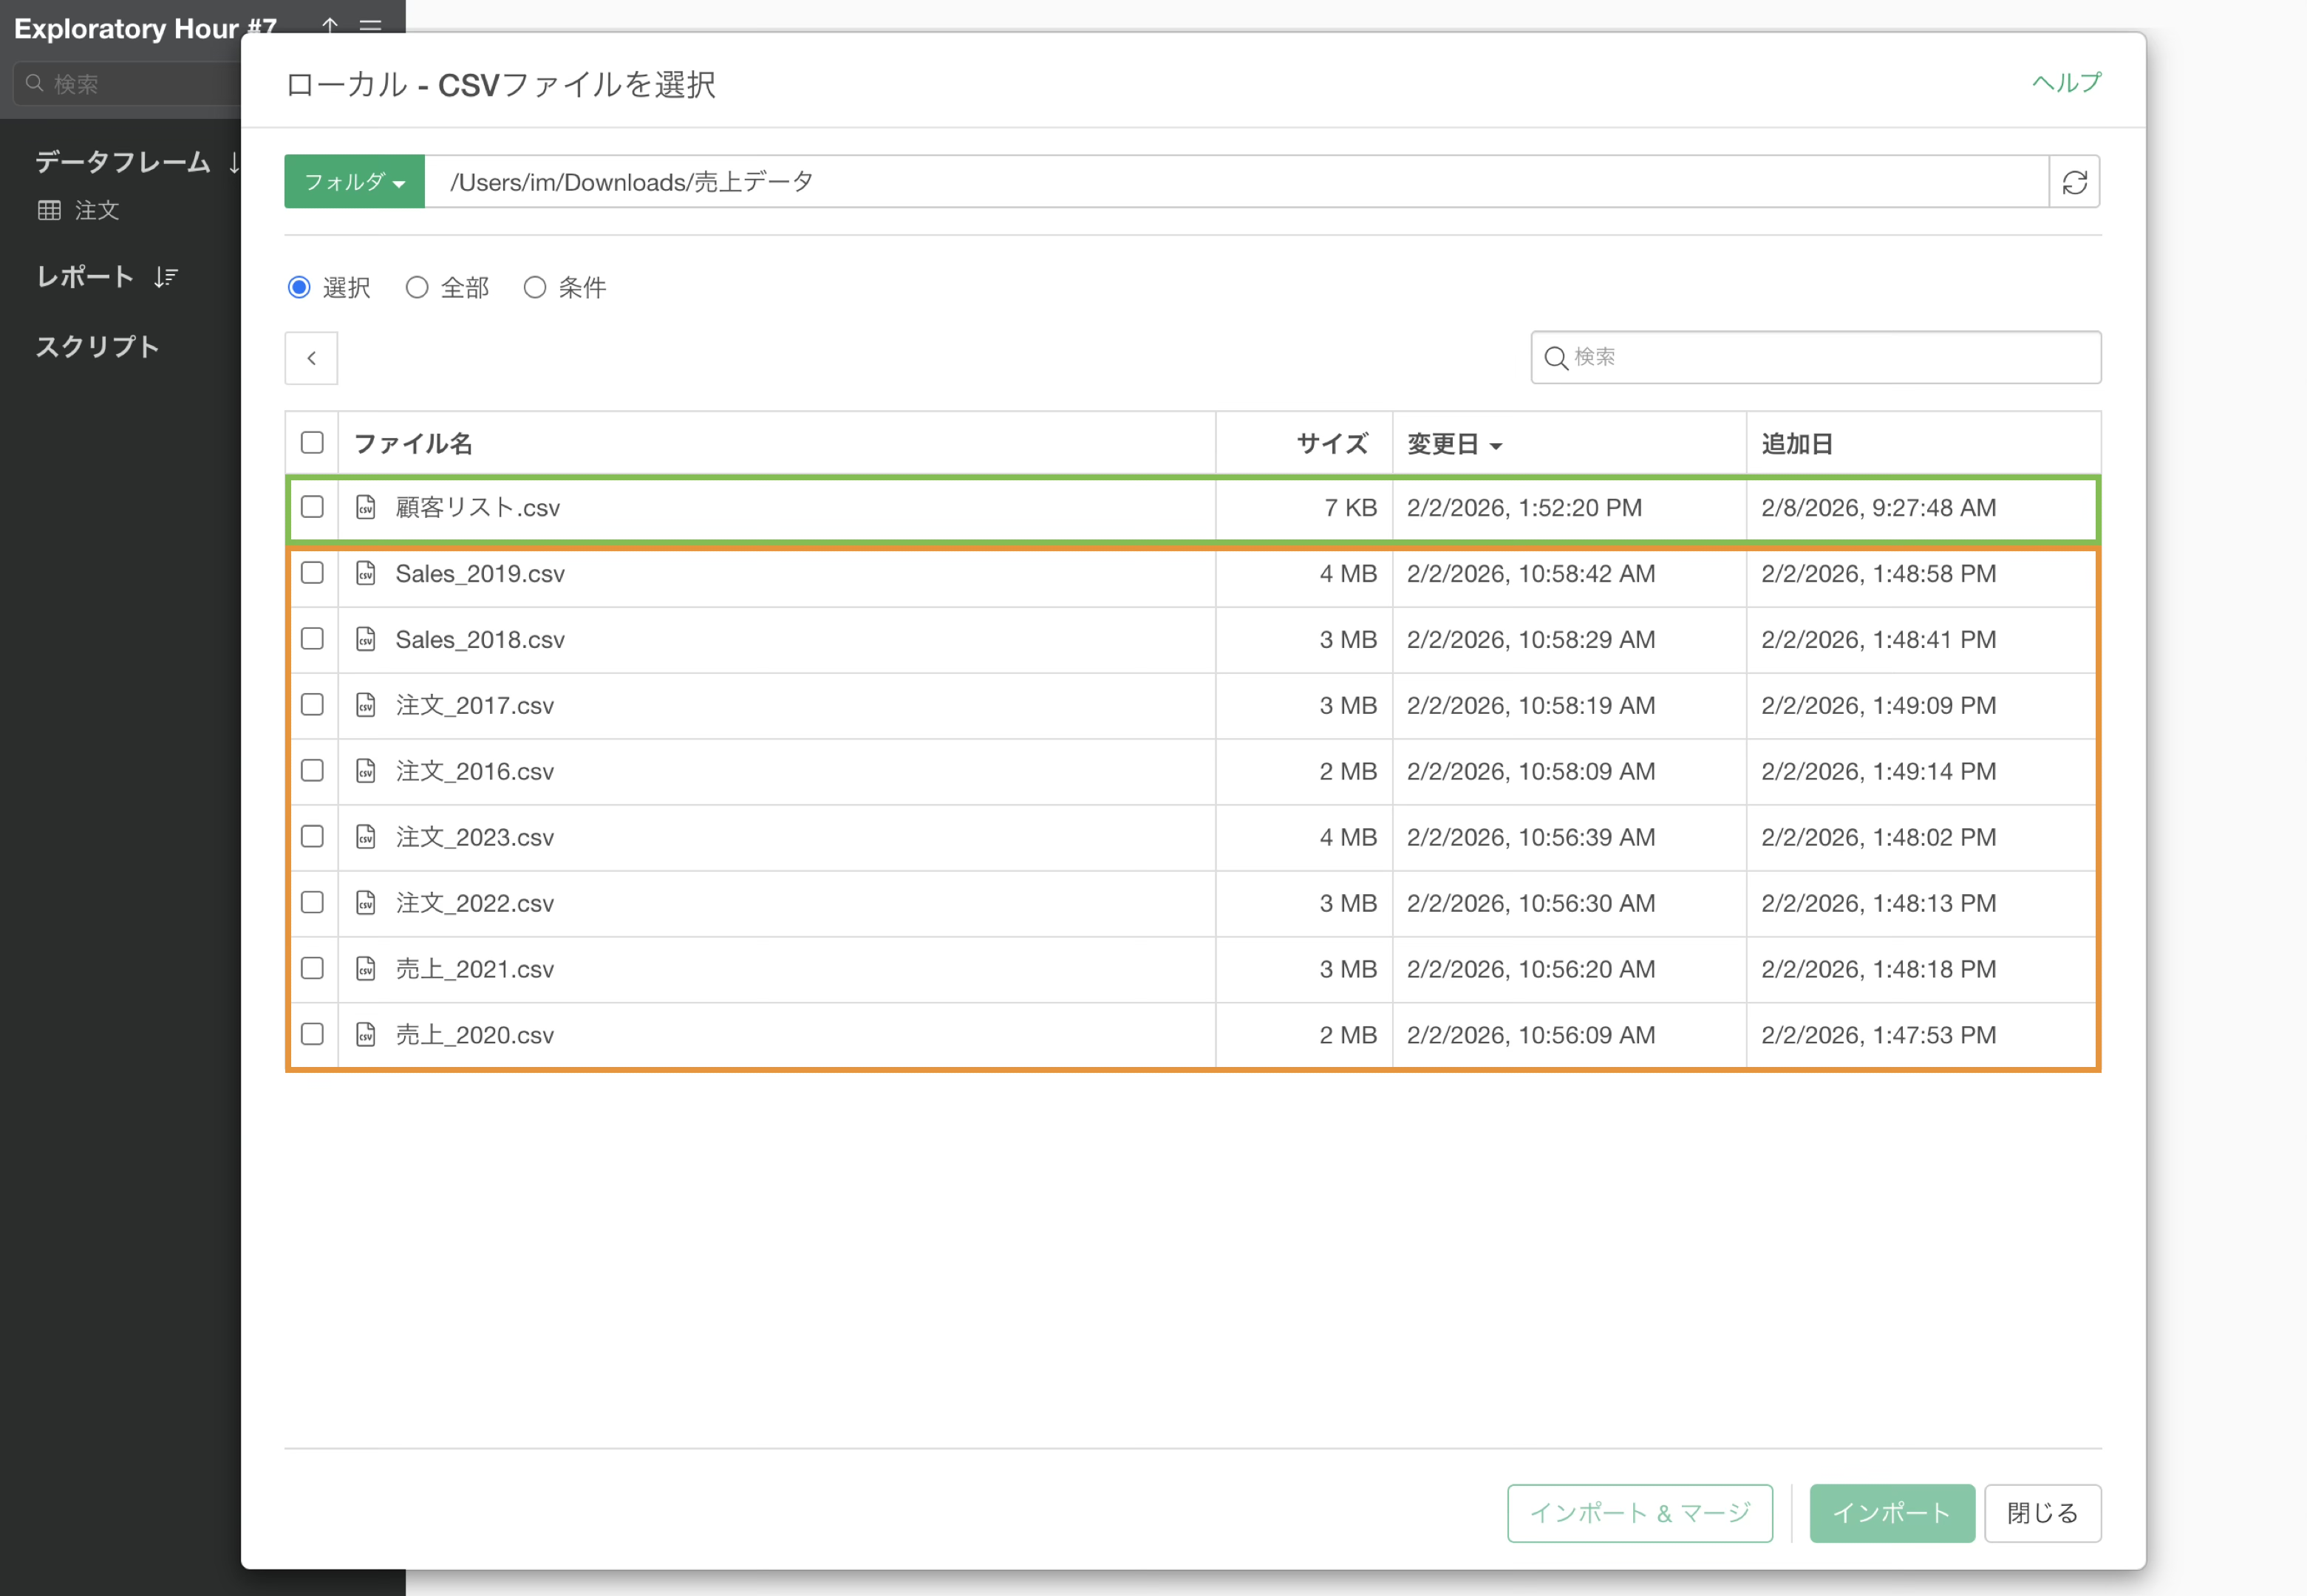Open the スクリプト section in the sidebar
2307x1596 pixels.
point(98,347)
